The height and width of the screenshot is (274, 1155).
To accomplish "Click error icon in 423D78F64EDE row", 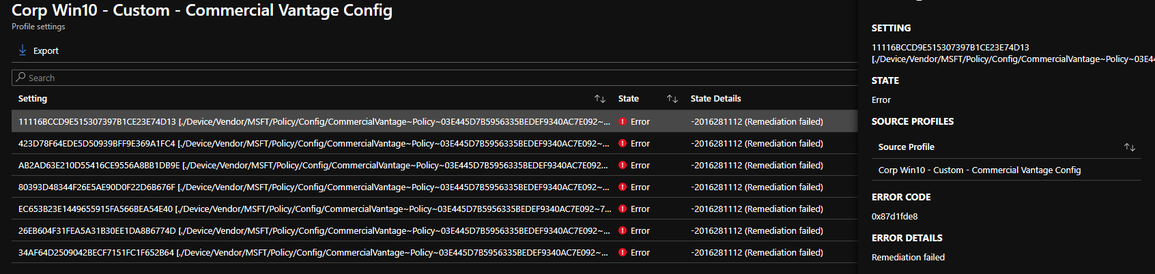I will click(x=623, y=143).
